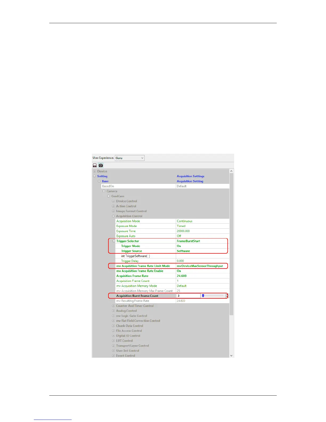Select the Trigger Delay property label

pos(130,261)
